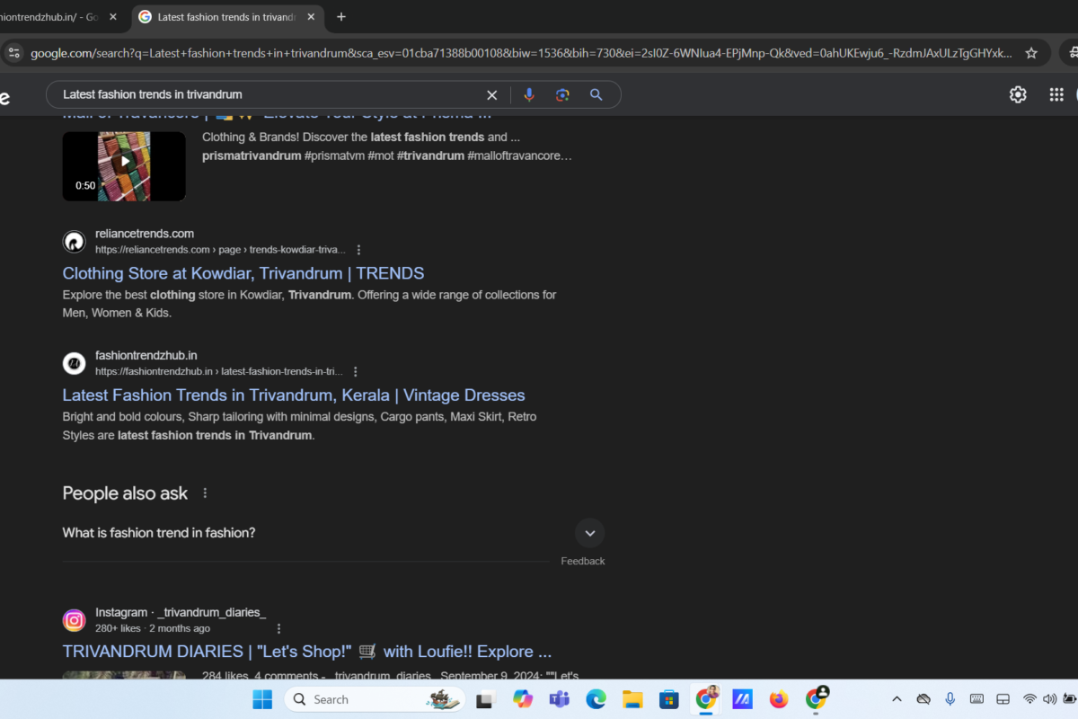Open more options for fashiontrendzhub.in result

pyautogui.click(x=356, y=371)
